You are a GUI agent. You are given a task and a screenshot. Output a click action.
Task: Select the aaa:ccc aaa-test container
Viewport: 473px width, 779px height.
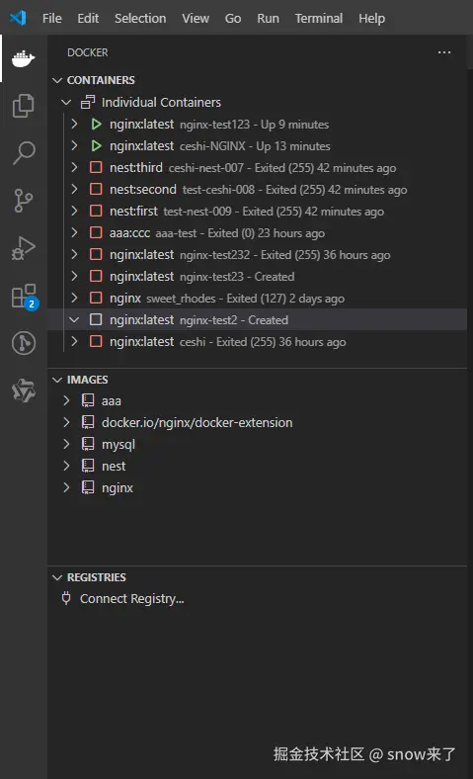coord(257,233)
